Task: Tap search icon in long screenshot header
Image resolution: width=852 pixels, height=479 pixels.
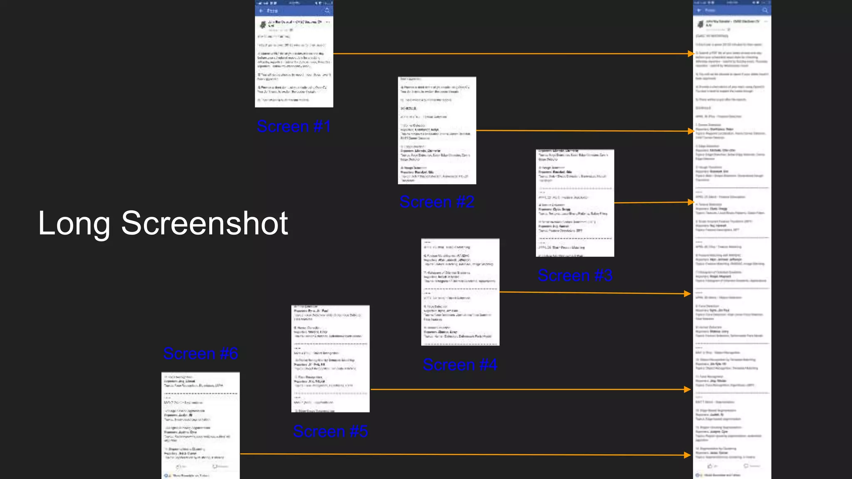Action: [765, 10]
